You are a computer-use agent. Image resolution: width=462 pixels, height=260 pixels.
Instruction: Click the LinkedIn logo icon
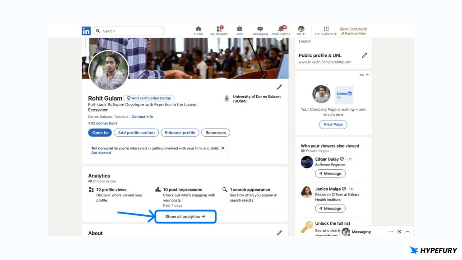86,31
